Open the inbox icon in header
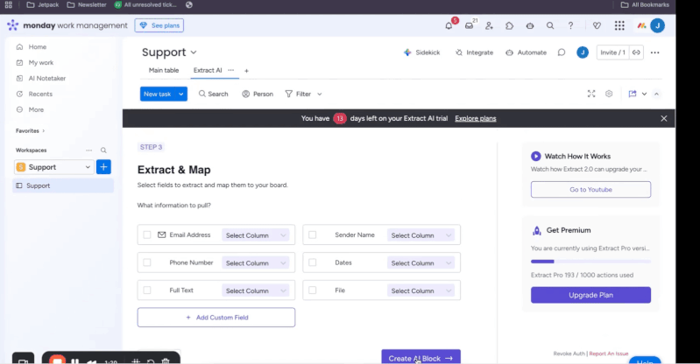The height and width of the screenshot is (364, 700). 469,26
